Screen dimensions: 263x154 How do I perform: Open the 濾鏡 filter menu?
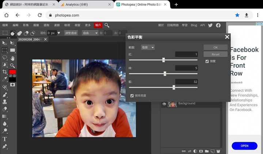click(x=57, y=25)
